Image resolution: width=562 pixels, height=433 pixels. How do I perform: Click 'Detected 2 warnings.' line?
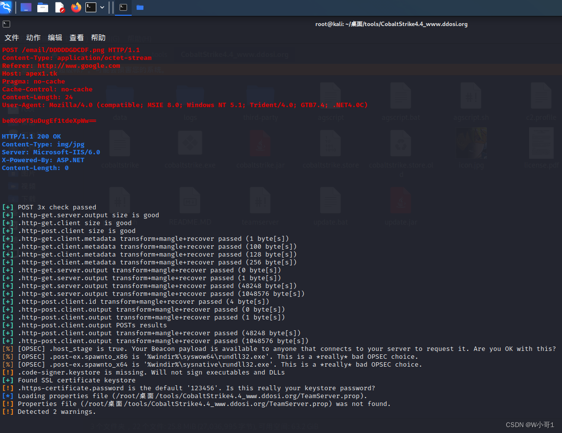pyautogui.click(x=49, y=412)
